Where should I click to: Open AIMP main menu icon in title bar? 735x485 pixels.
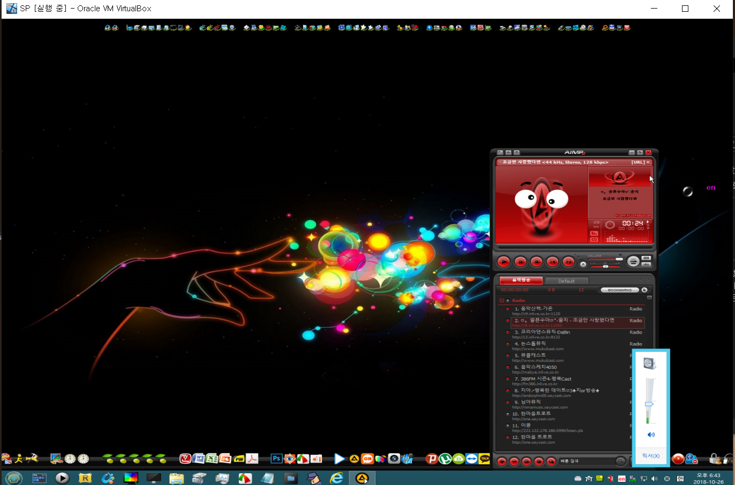pyautogui.click(x=500, y=152)
